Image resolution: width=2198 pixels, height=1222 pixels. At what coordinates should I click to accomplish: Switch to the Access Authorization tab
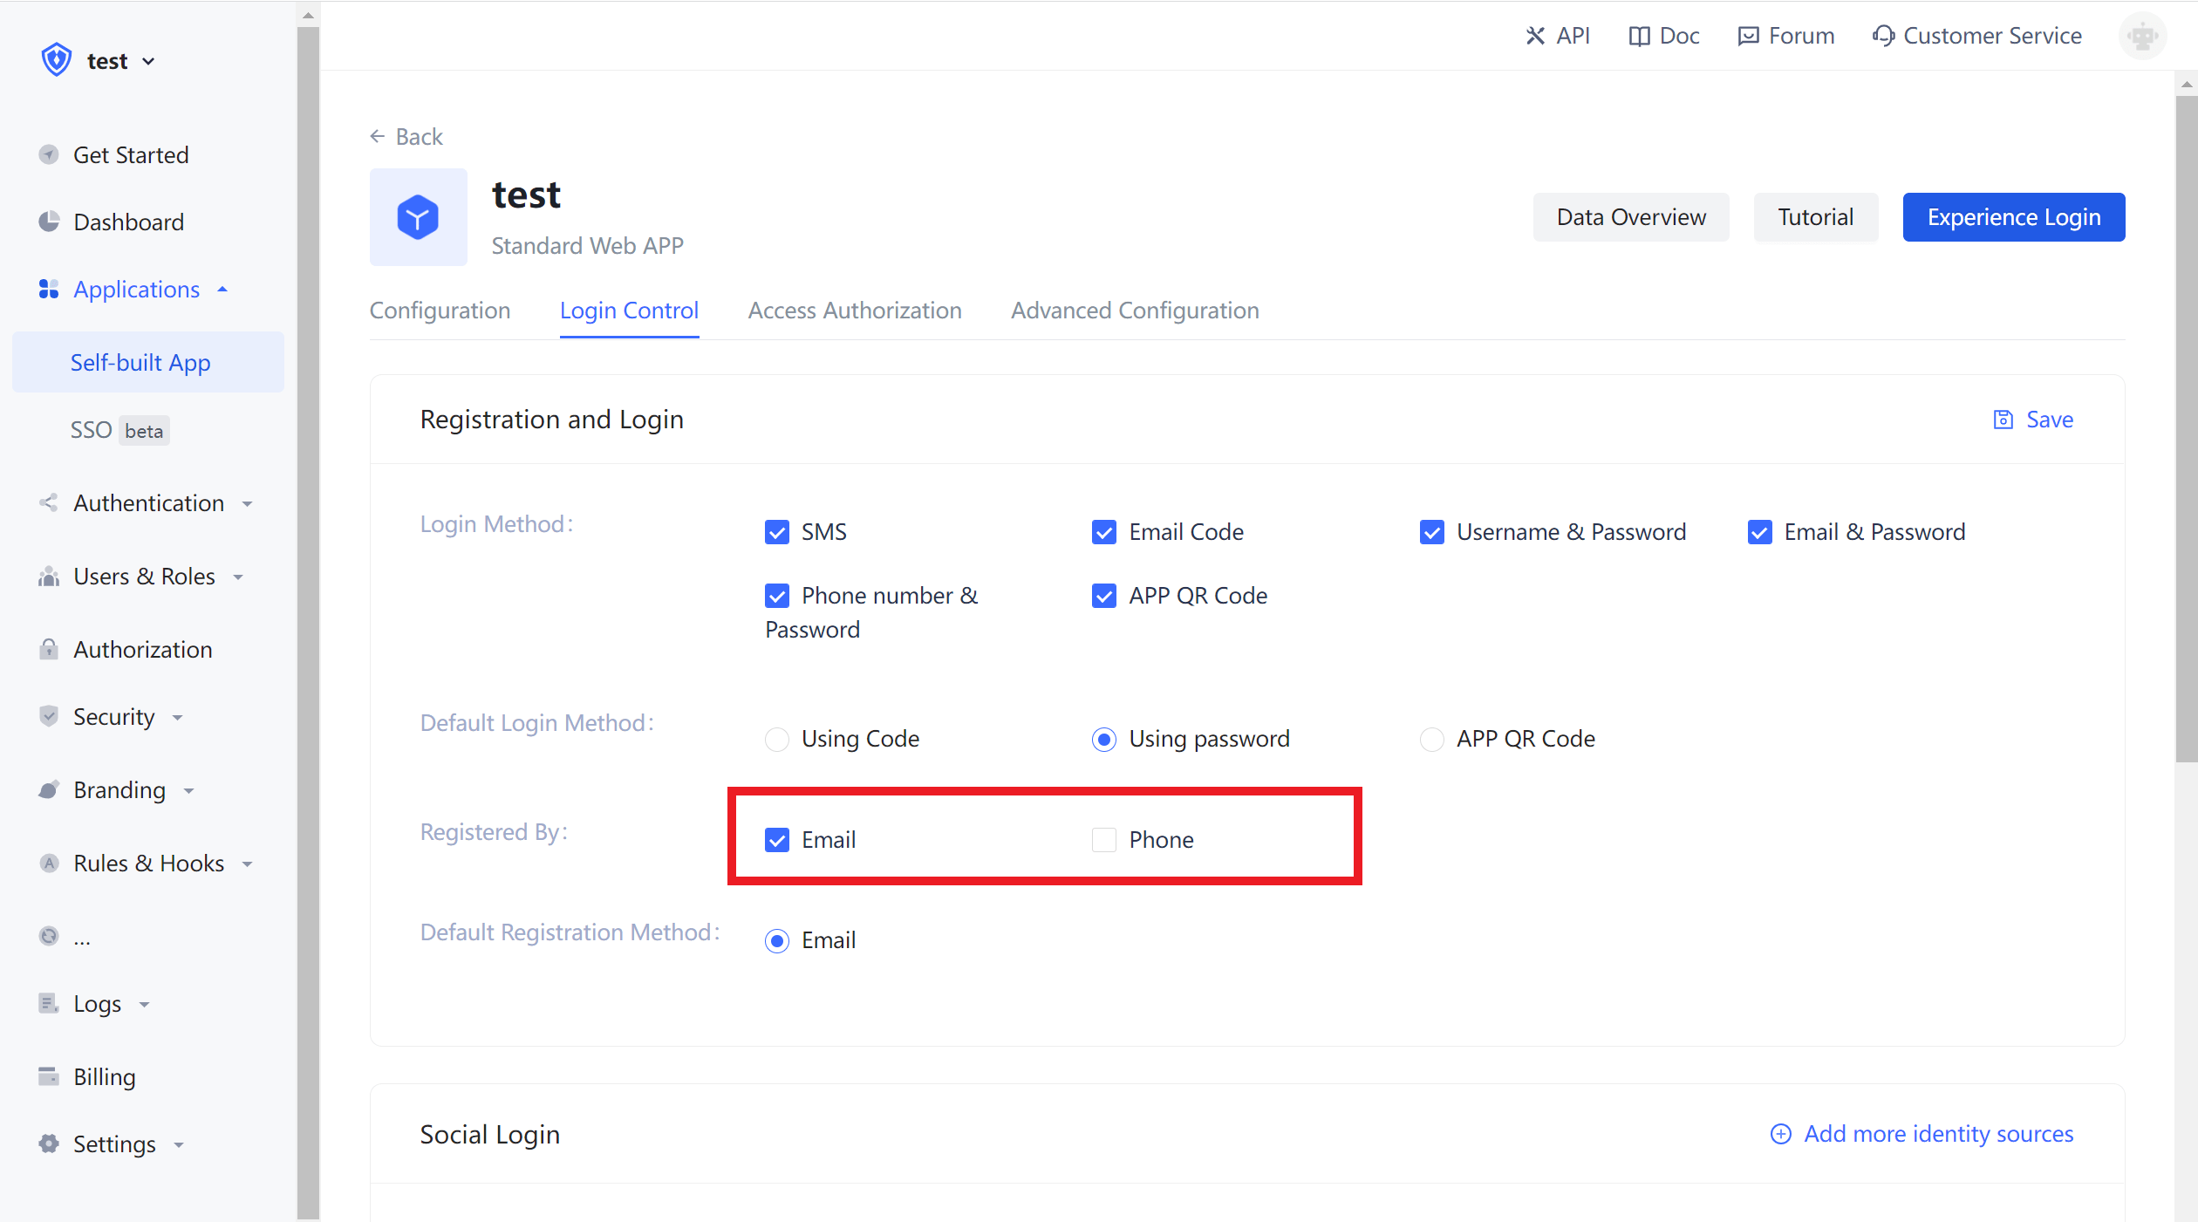pos(854,311)
